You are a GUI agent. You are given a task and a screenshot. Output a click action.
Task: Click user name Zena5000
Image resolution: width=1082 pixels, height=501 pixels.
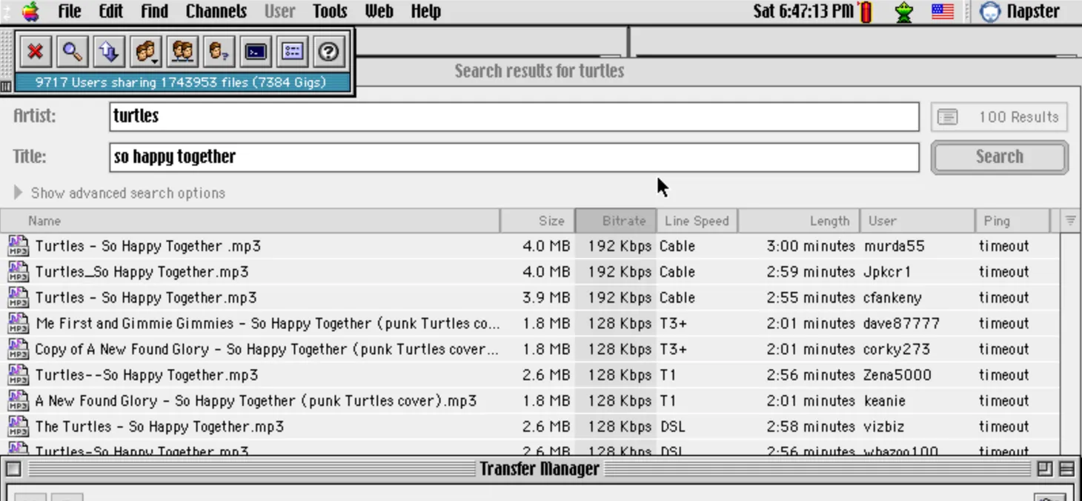pyautogui.click(x=897, y=375)
